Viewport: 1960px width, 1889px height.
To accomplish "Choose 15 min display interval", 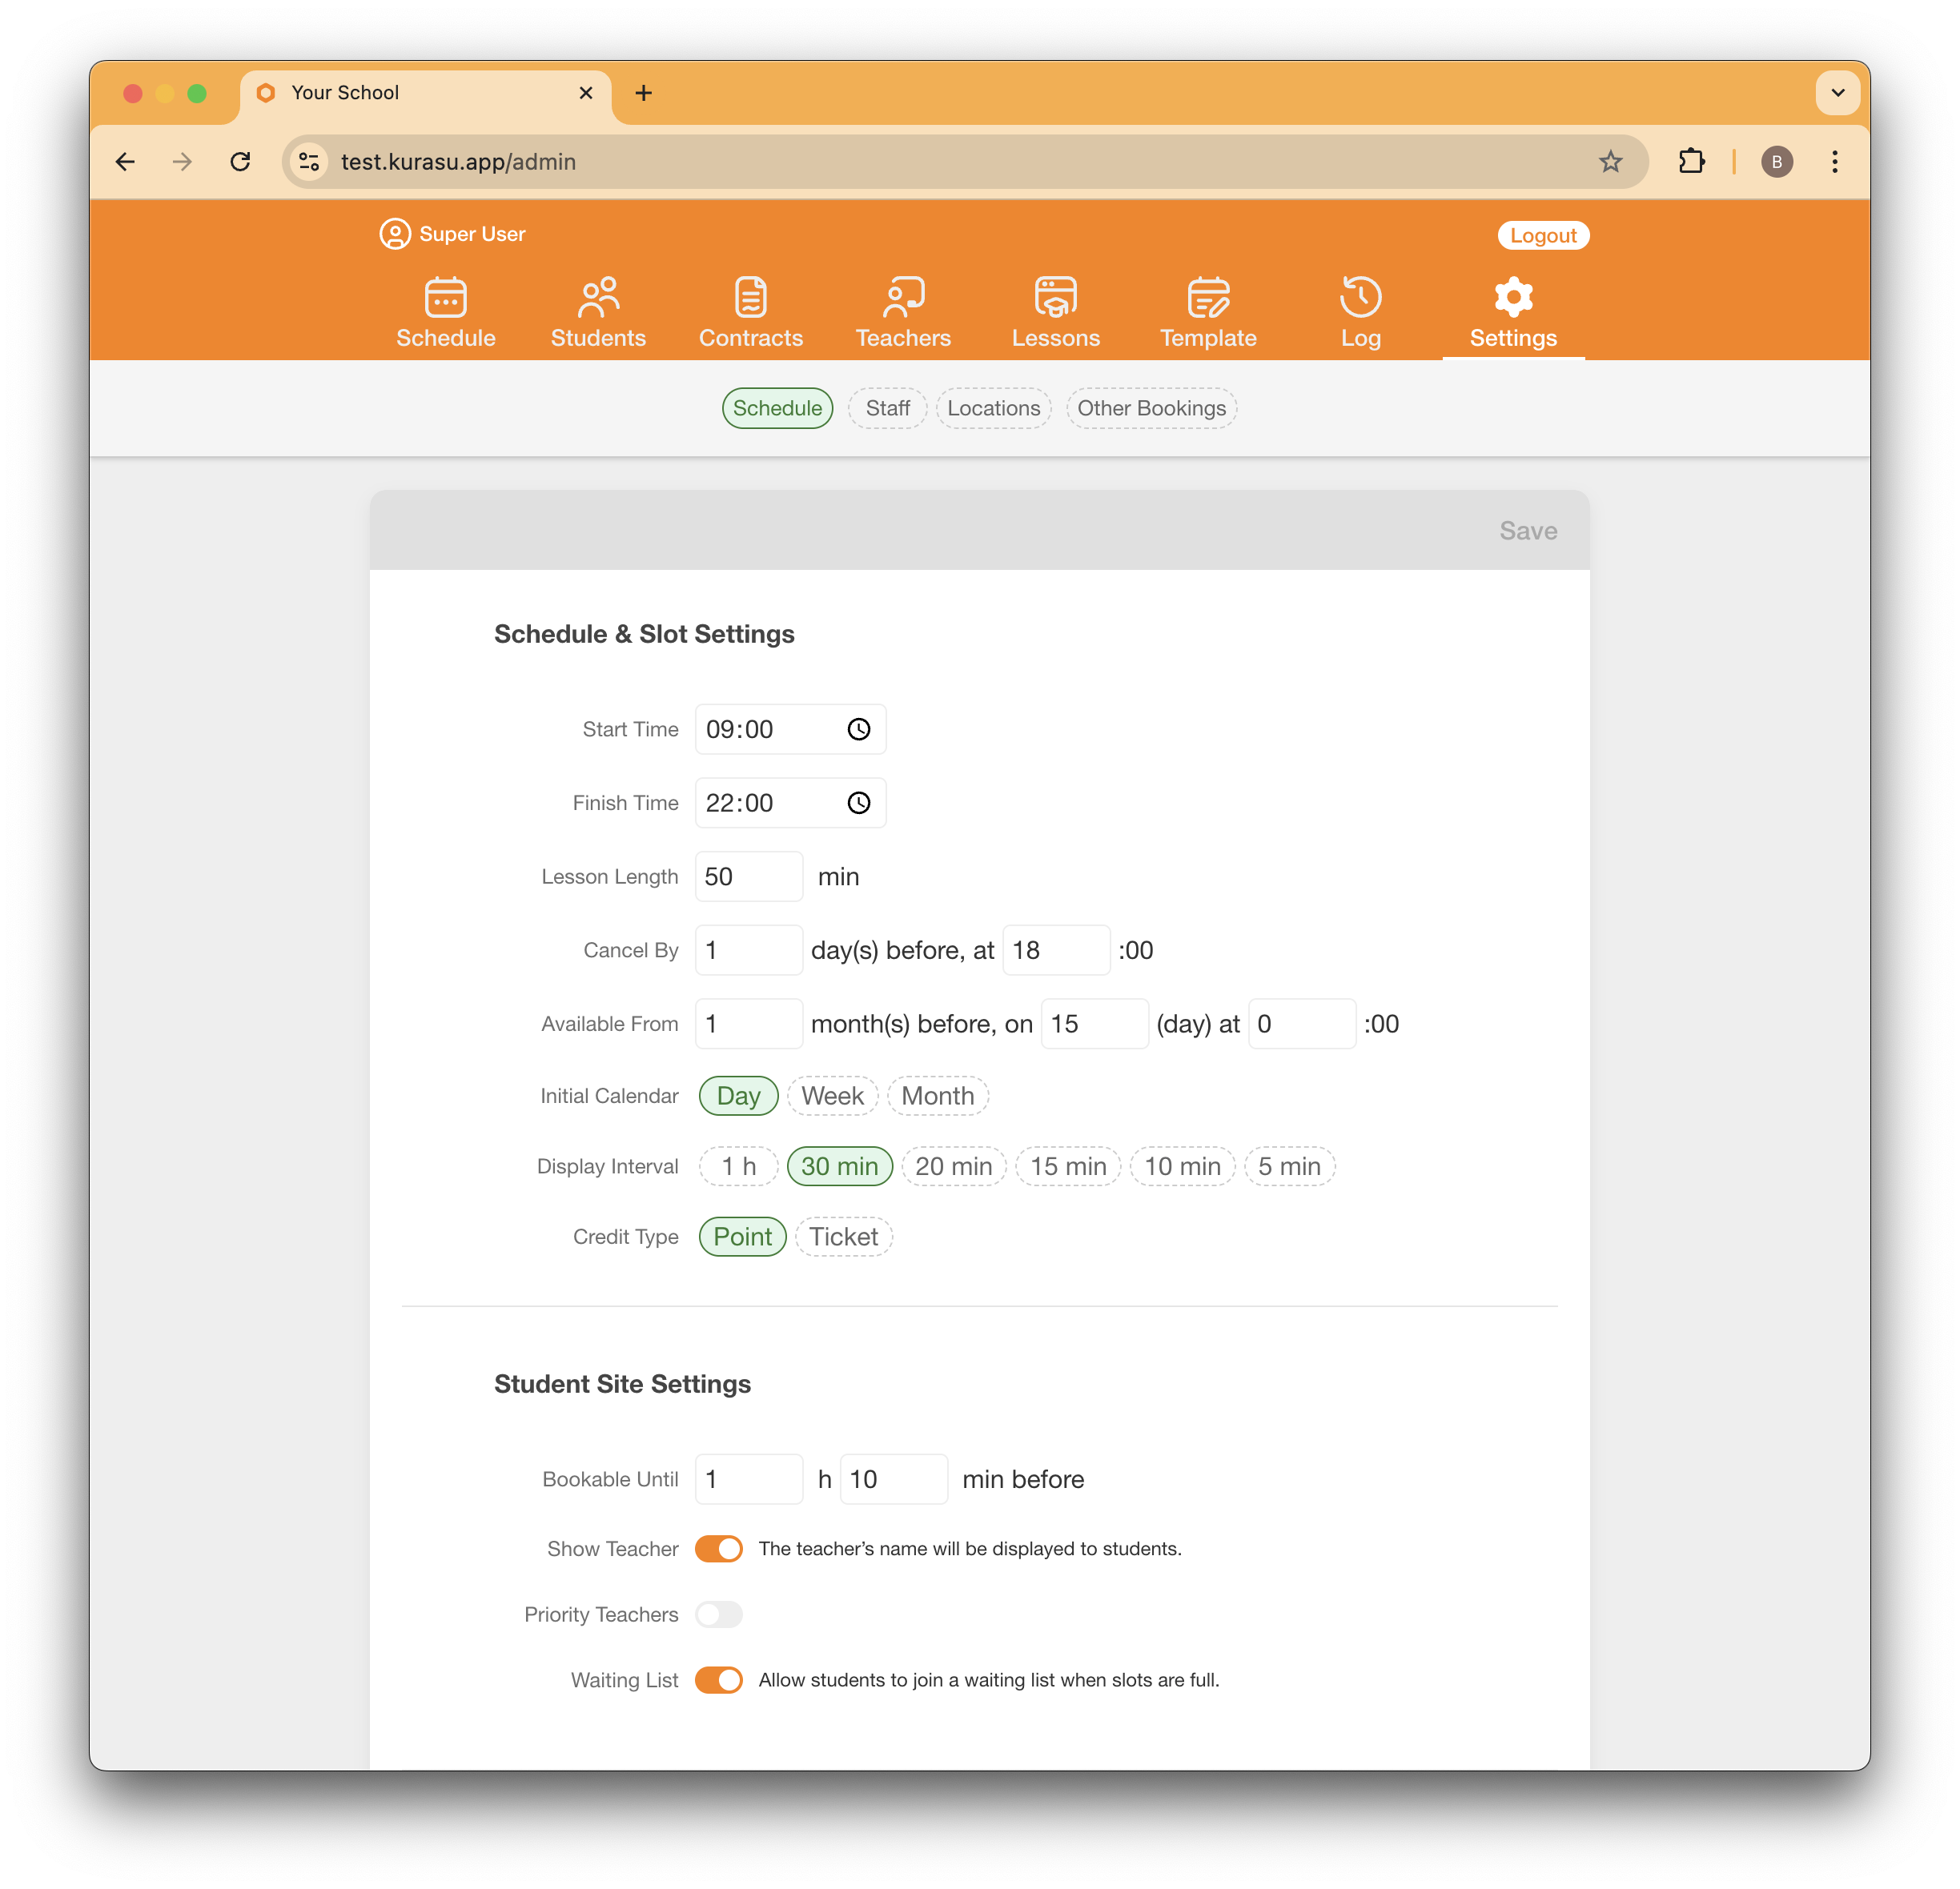I will (1068, 1166).
